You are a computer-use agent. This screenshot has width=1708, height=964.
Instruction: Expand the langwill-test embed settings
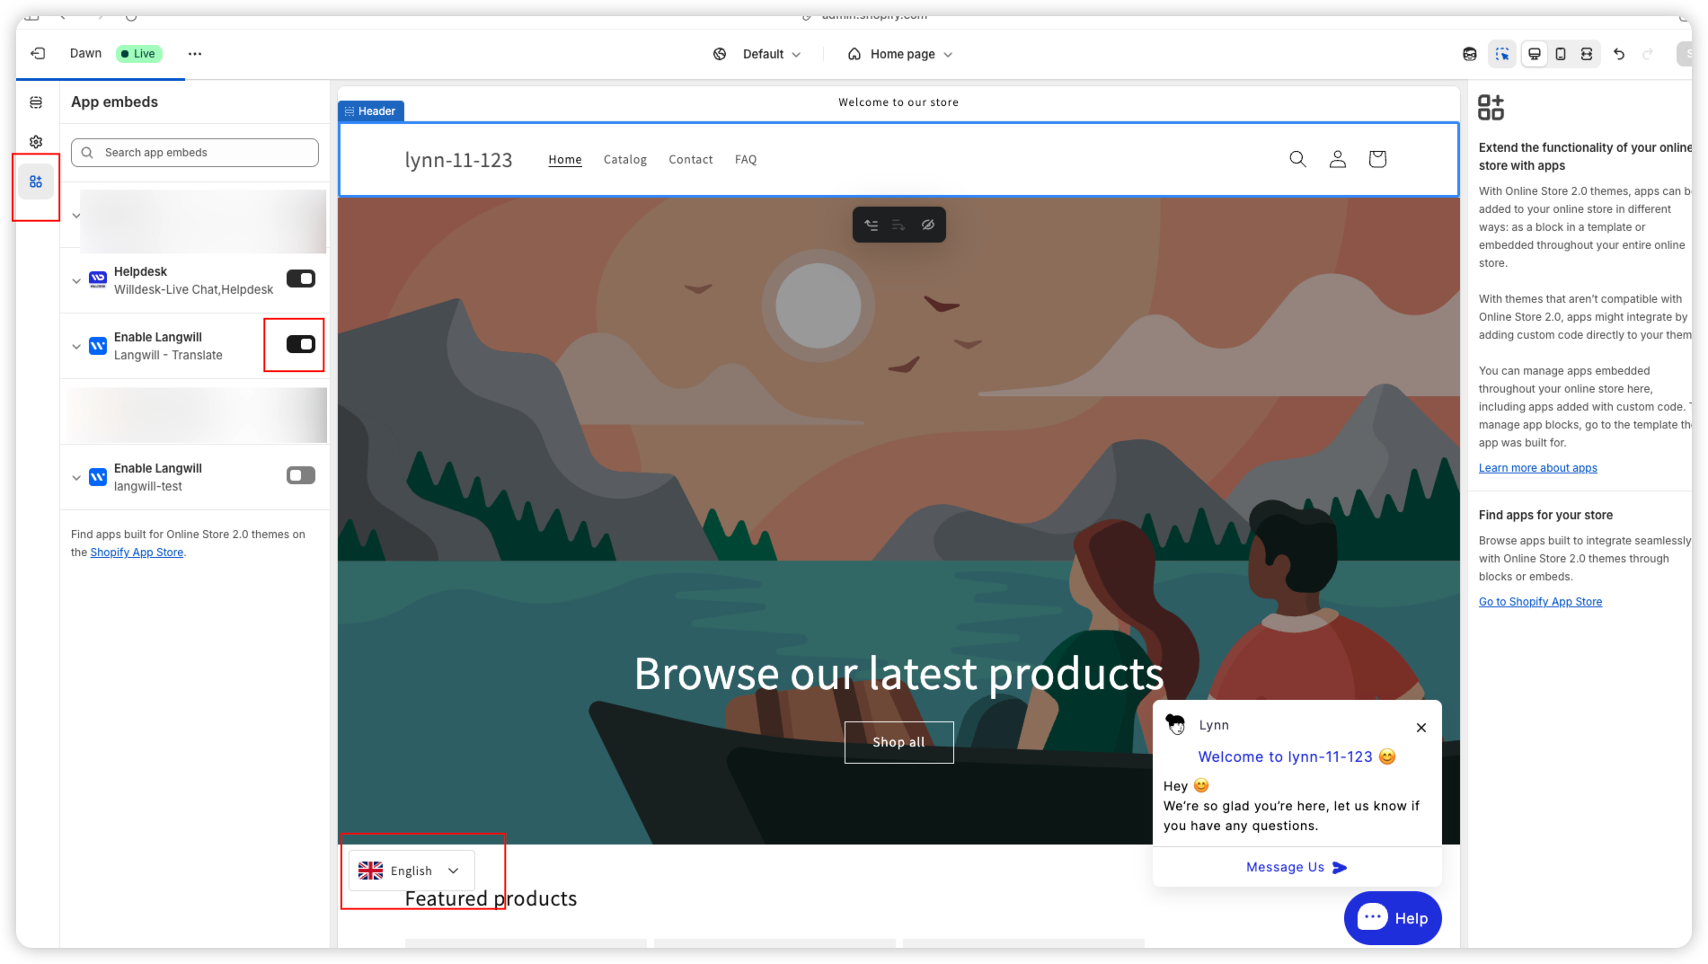pyautogui.click(x=76, y=478)
